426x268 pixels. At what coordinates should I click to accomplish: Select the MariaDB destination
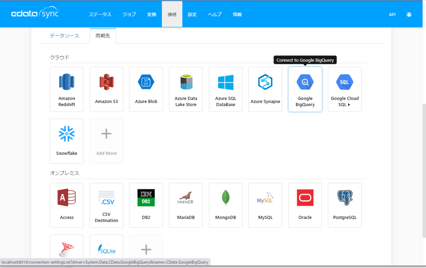186,205
